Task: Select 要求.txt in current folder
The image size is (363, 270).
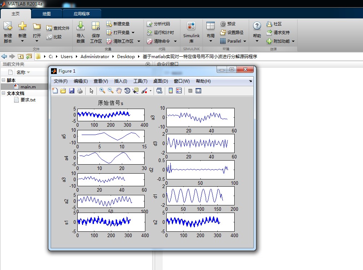Action: [x=25, y=100]
